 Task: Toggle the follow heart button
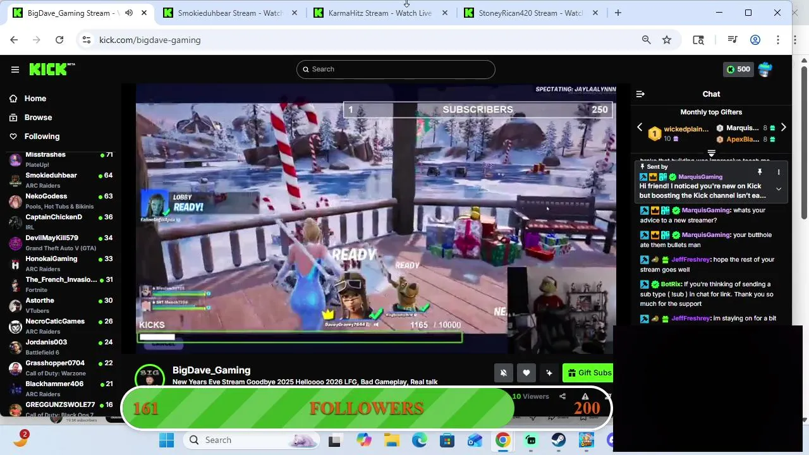(526, 373)
